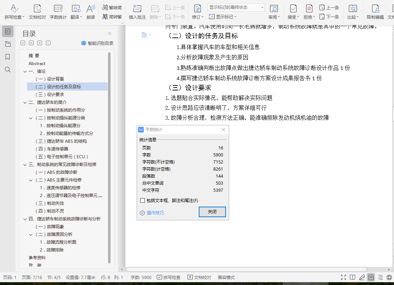Select outline item 参考资料
Viewport: 394px width, 285px height.
37,258
